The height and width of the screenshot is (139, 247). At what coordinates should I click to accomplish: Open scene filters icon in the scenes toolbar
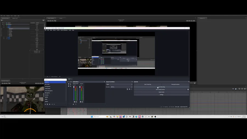(x=50, y=104)
